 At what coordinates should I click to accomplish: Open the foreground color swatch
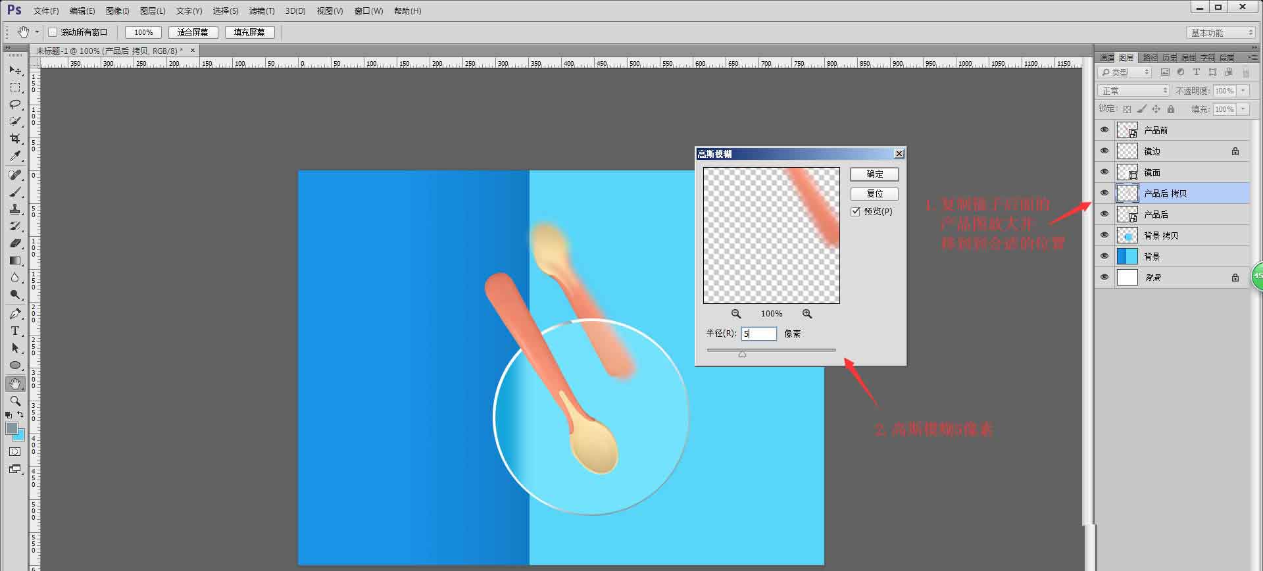point(12,428)
